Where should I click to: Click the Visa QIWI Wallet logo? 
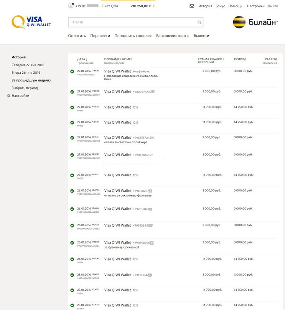tap(31, 22)
